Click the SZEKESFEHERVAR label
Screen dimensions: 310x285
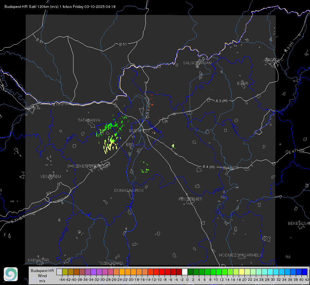click(90, 166)
